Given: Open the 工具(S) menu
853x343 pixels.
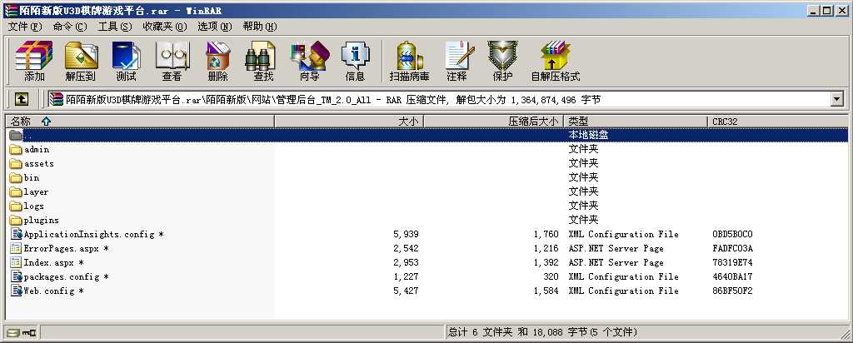Looking at the screenshot, I should click(115, 27).
